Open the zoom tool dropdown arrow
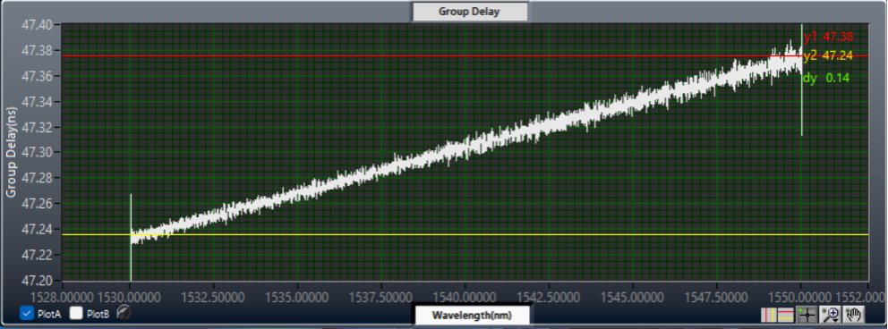888x329 pixels. point(835,320)
